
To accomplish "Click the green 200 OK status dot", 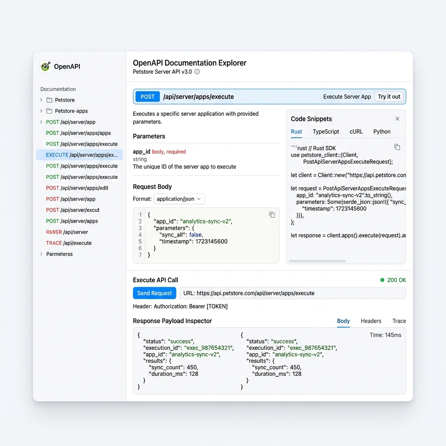I will point(382,280).
